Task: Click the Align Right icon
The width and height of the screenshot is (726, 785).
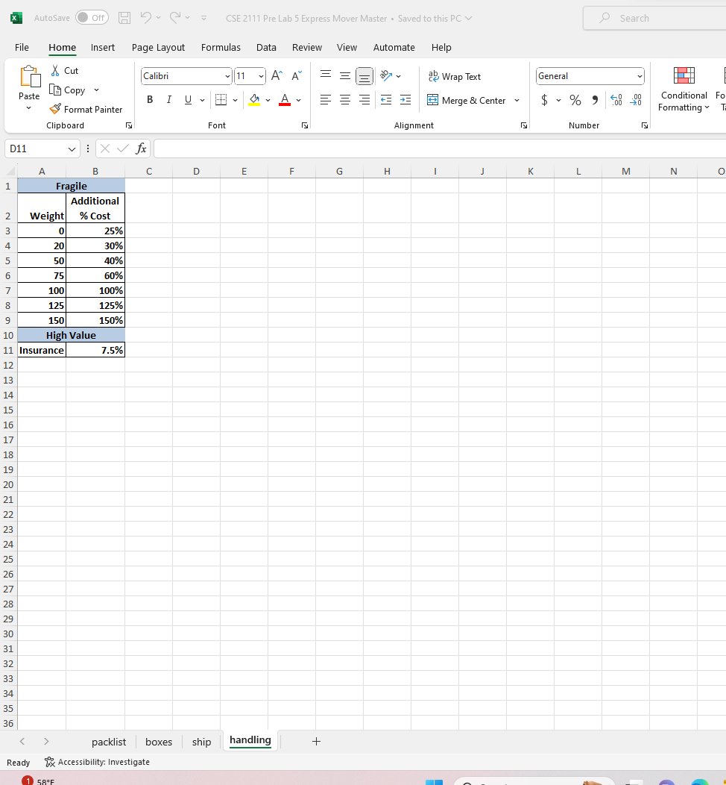Action: (x=364, y=100)
